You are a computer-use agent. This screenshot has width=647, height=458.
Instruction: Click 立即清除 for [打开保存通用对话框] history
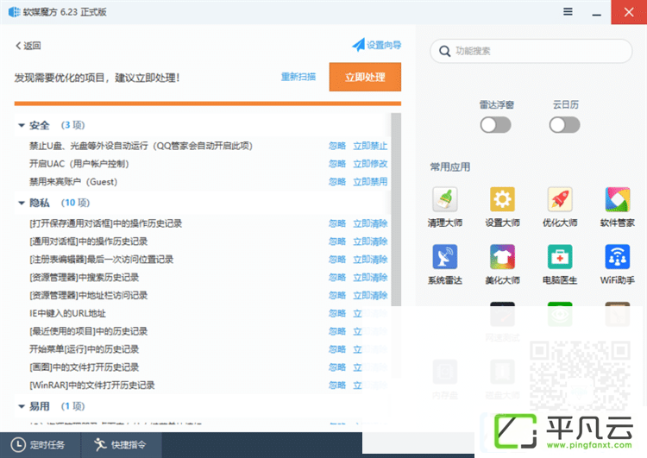(370, 223)
